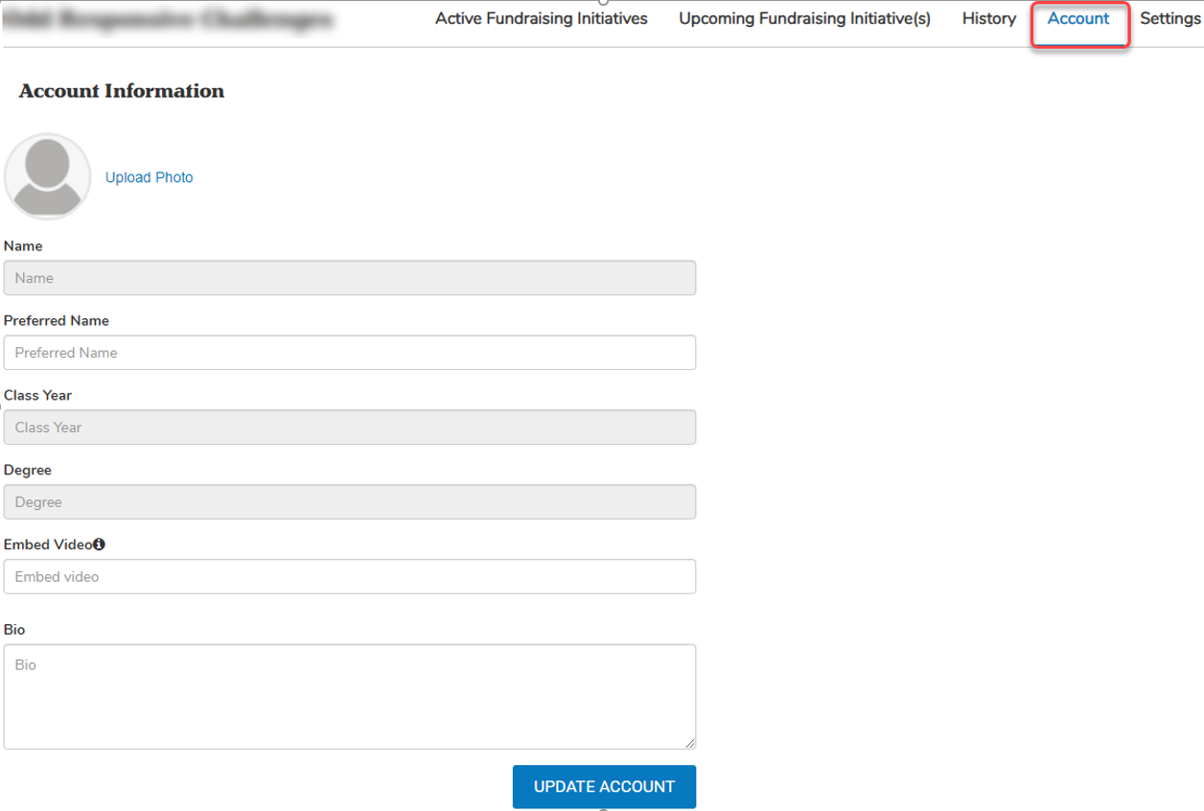Click the Embed Video info icon
Viewport: 1204px width, 811px height.
99,545
